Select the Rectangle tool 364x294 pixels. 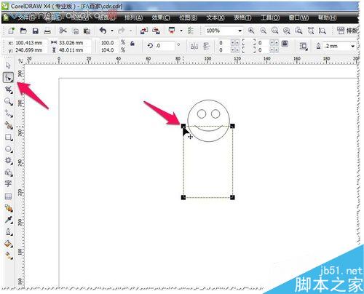click(9, 138)
